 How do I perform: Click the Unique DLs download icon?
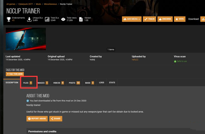[x=29, y=19]
